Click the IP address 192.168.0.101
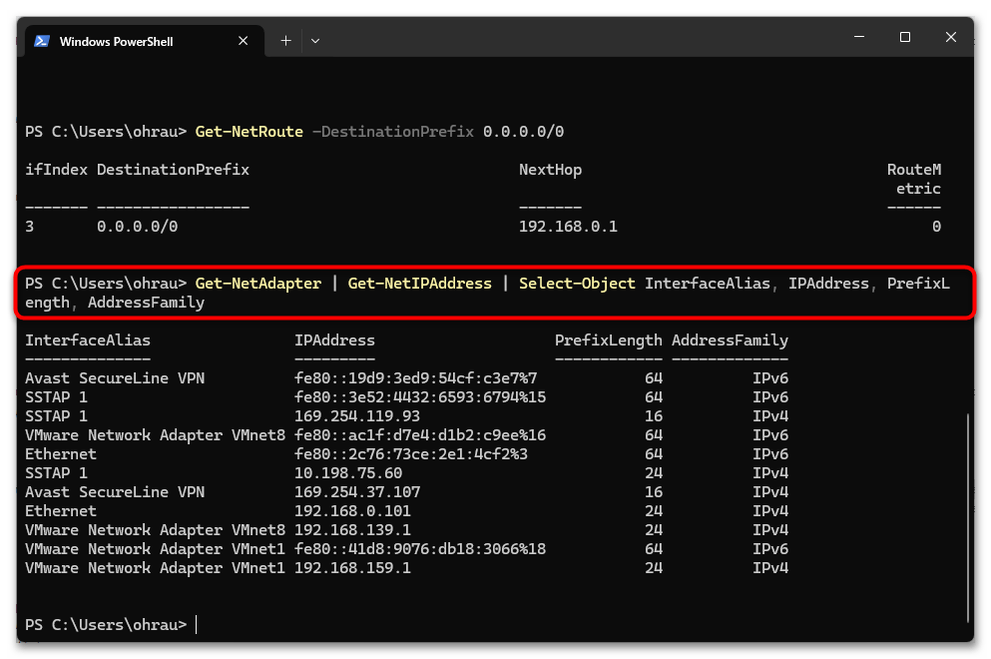The height and width of the screenshot is (659, 991). tap(352, 511)
